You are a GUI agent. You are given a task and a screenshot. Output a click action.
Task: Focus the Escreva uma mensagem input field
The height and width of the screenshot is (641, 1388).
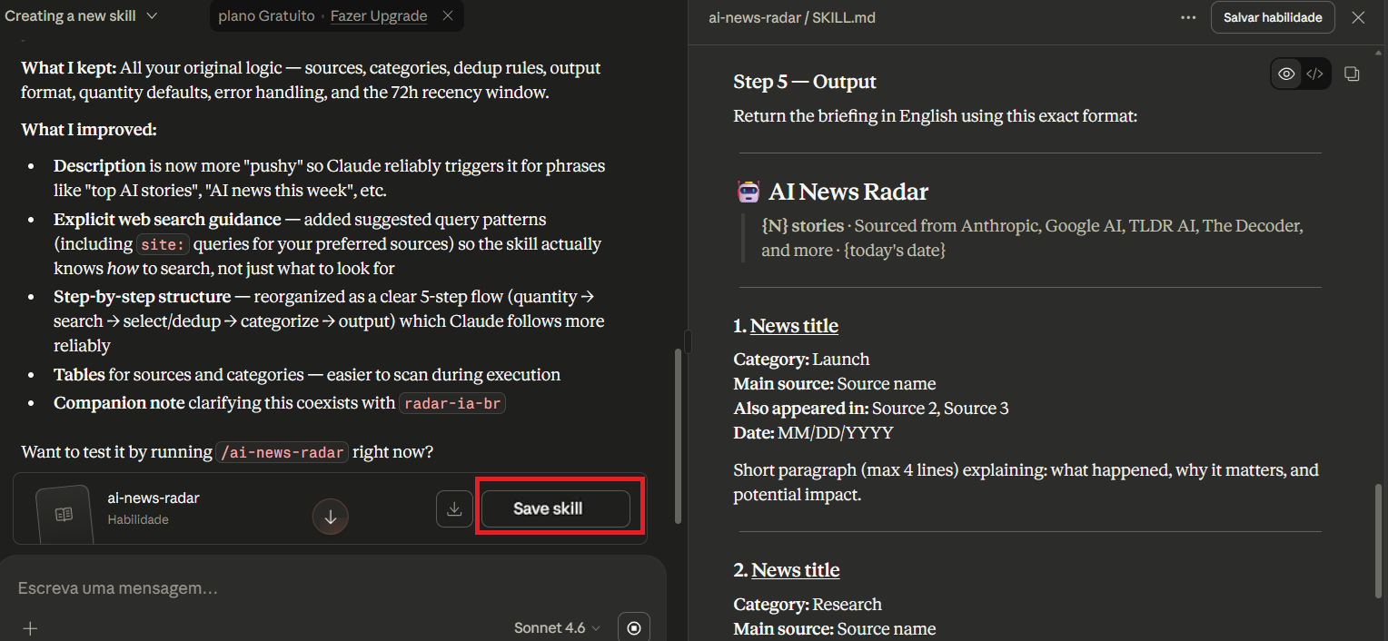(x=332, y=588)
